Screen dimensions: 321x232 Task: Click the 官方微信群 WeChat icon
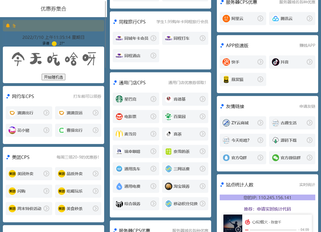tap(276, 158)
